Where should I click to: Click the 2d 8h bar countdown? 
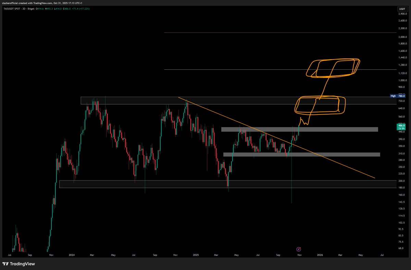click(401, 129)
